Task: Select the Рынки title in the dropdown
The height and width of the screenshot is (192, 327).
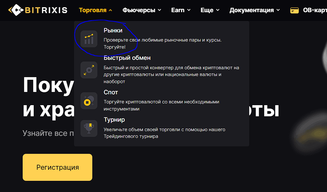Action: click(x=113, y=30)
